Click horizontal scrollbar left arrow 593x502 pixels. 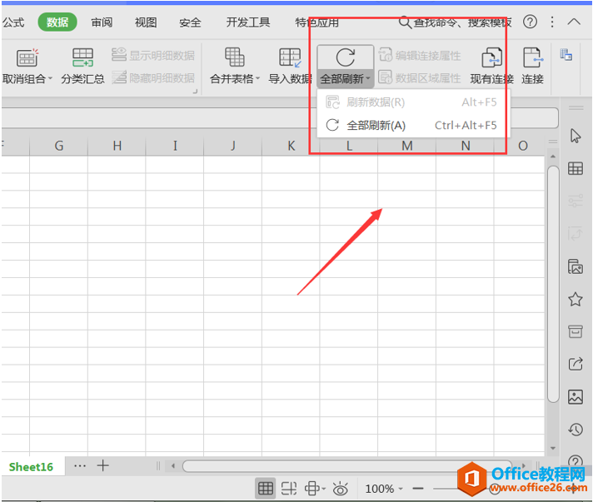(x=173, y=465)
